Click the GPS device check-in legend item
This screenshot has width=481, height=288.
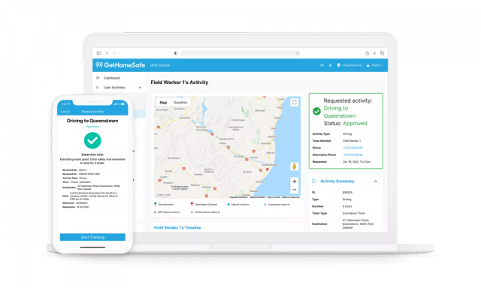click(x=167, y=212)
